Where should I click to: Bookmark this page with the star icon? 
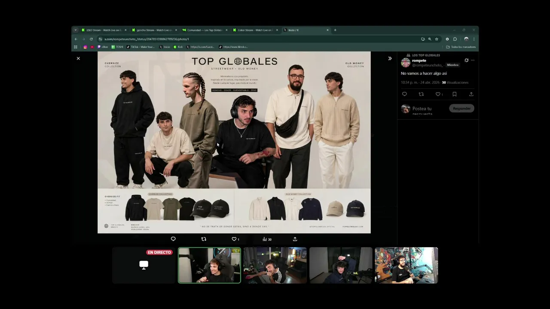coord(437,39)
